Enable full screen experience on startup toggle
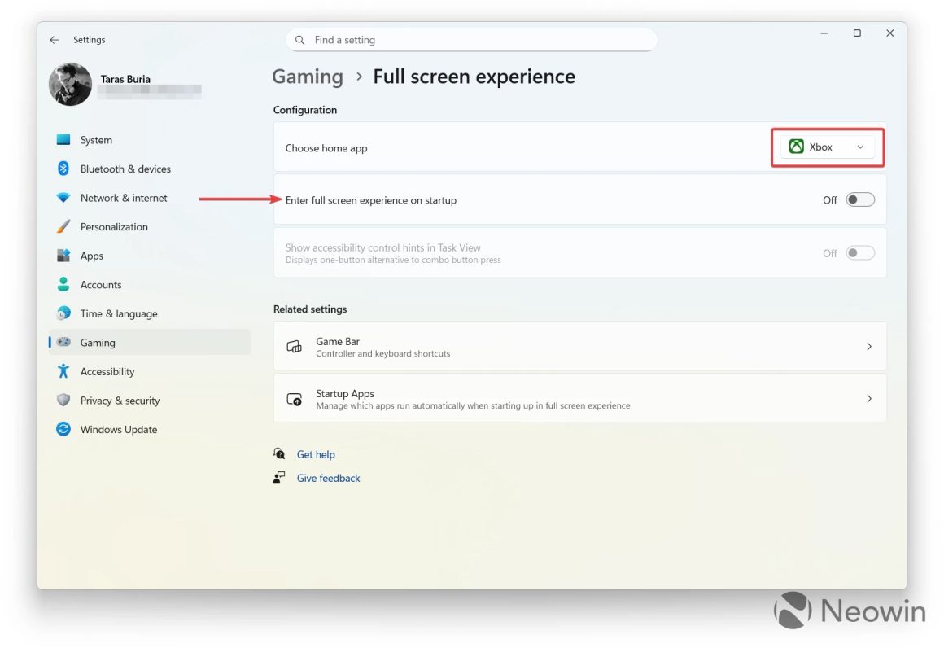This screenshot has height=648, width=944. [x=860, y=200]
